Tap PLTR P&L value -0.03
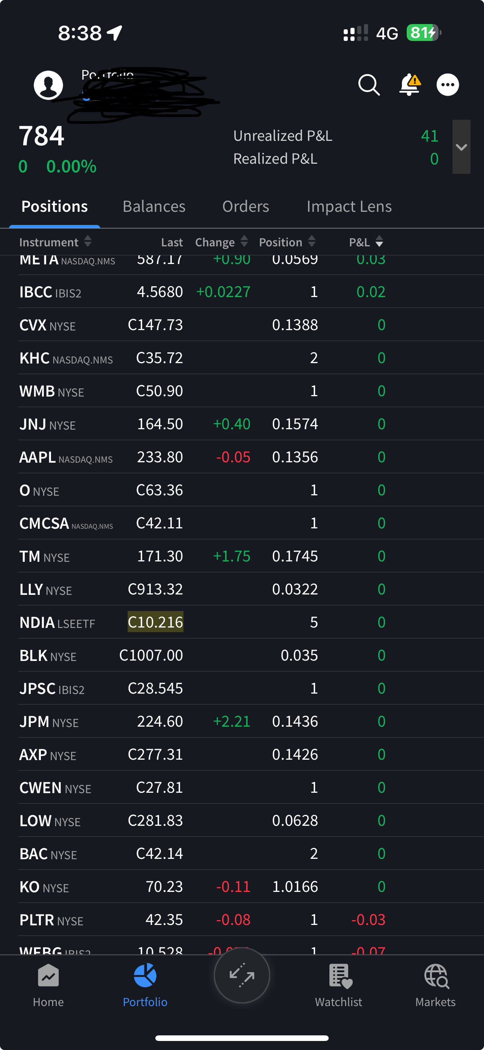The width and height of the screenshot is (484, 1050). tap(368, 919)
